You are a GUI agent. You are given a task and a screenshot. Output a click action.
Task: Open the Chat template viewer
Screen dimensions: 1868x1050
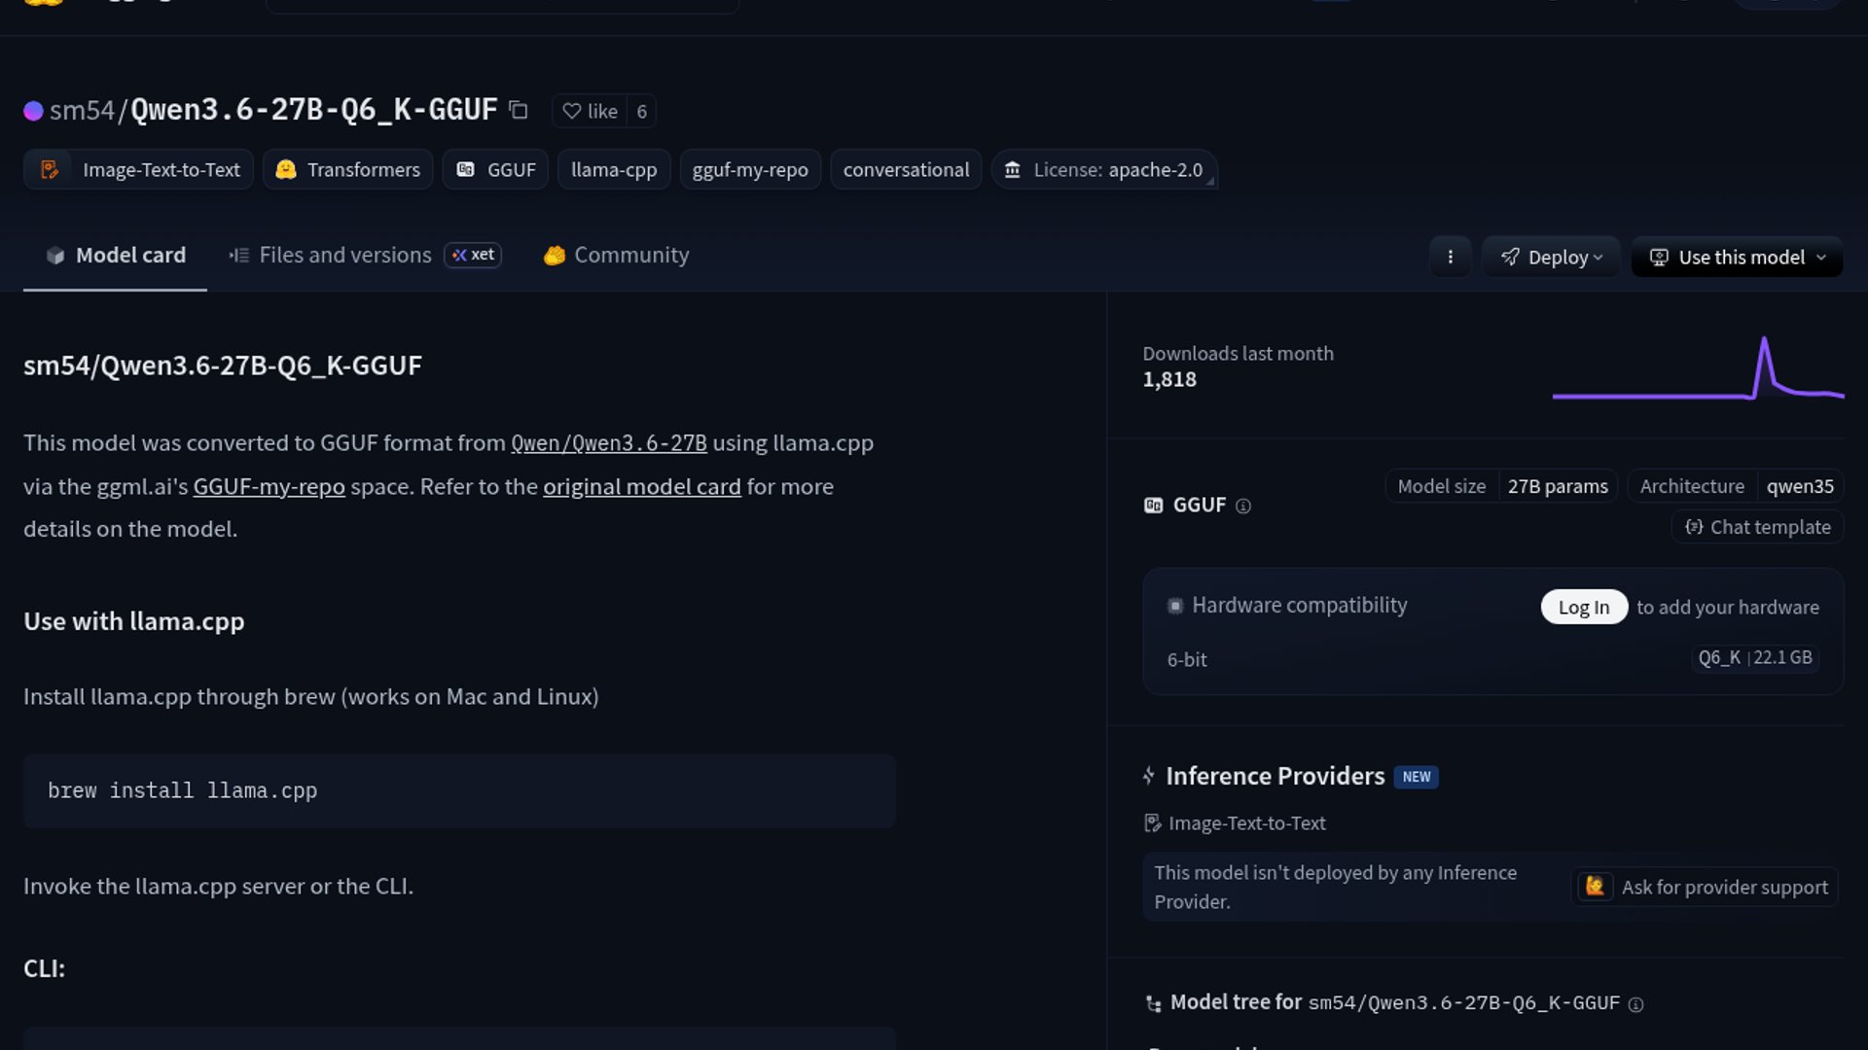click(1757, 527)
